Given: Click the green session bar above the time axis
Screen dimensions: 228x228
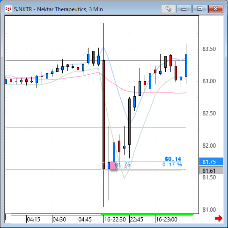Looking at the screenshot, I should point(147,214).
